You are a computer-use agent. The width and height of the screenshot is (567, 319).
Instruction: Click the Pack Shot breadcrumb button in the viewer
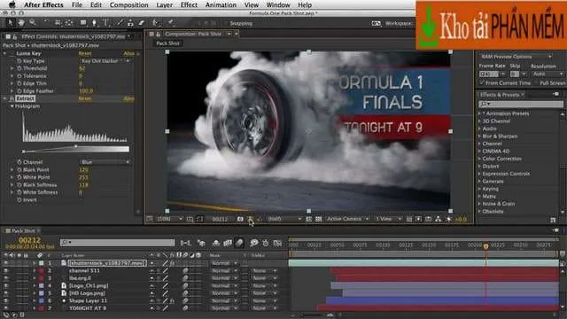point(167,43)
